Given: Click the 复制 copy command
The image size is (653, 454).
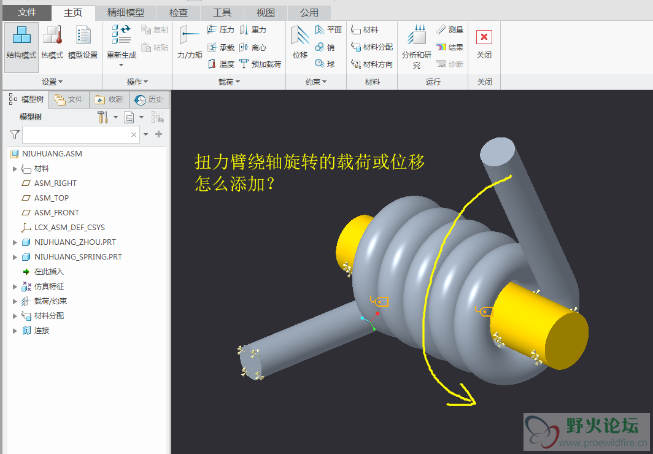Looking at the screenshot, I should 155,30.
